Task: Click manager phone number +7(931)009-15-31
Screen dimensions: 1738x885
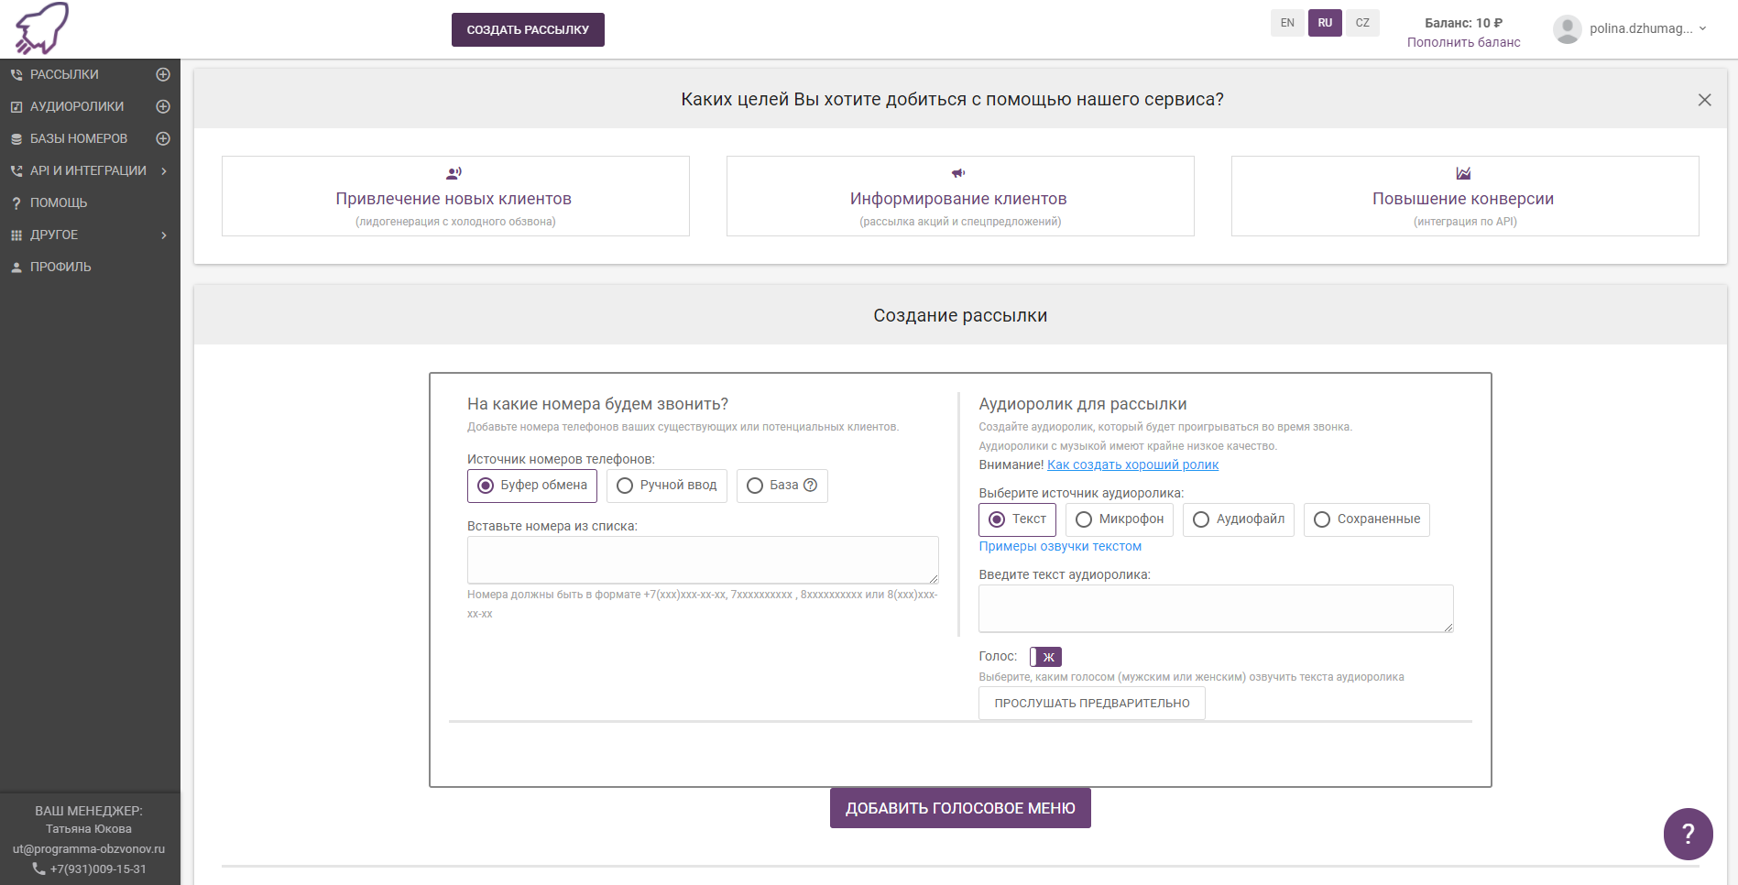Action: 97,869
